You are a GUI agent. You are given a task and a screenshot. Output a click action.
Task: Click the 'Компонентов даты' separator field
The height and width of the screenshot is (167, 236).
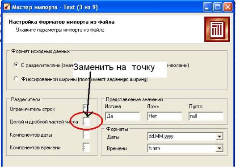[x=86, y=135]
